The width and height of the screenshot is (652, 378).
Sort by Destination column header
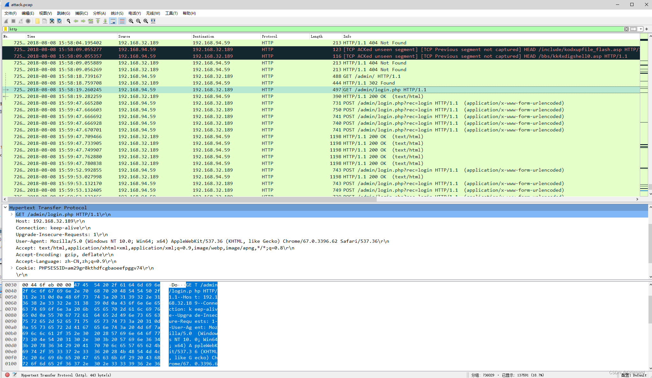click(x=226, y=36)
